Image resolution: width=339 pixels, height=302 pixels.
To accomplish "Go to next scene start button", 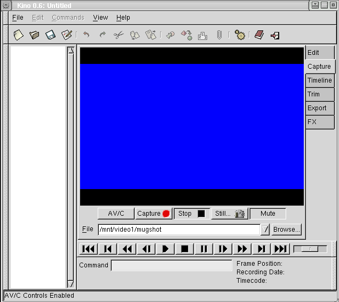I will tap(262, 249).
